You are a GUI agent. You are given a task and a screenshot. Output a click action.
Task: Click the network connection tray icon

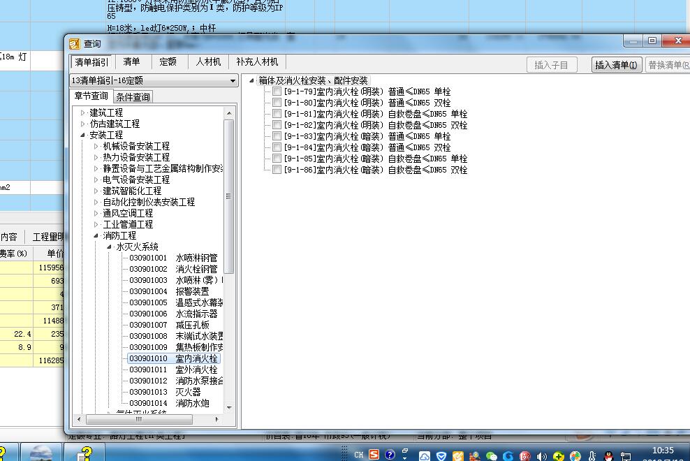(x=625, y=456)
